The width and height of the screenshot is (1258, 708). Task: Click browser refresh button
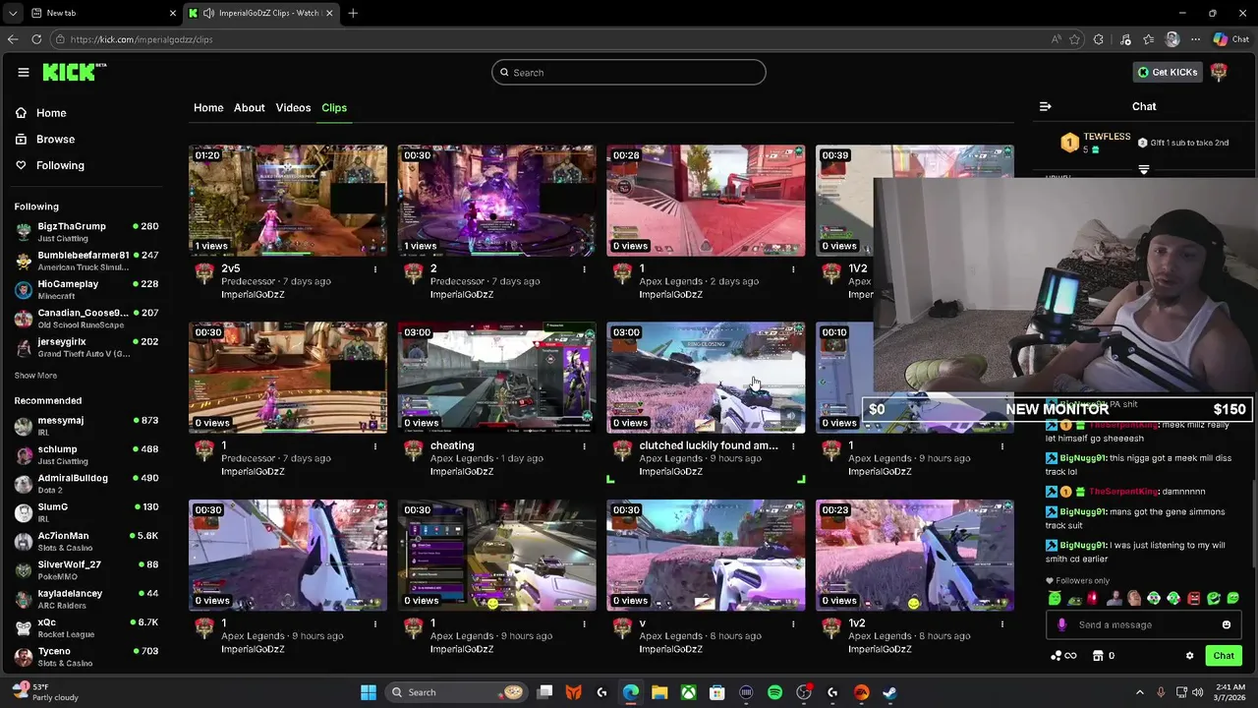coord(36,39)
